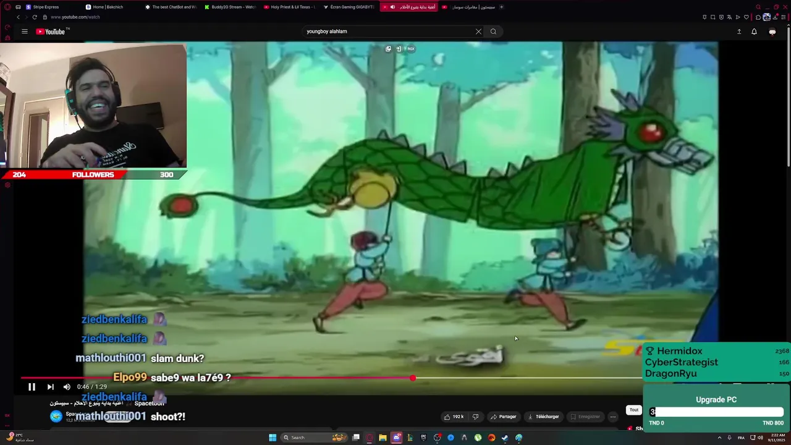
Task: Switch to Écran Gaming GIGABYTE tab
Action: 349,7
